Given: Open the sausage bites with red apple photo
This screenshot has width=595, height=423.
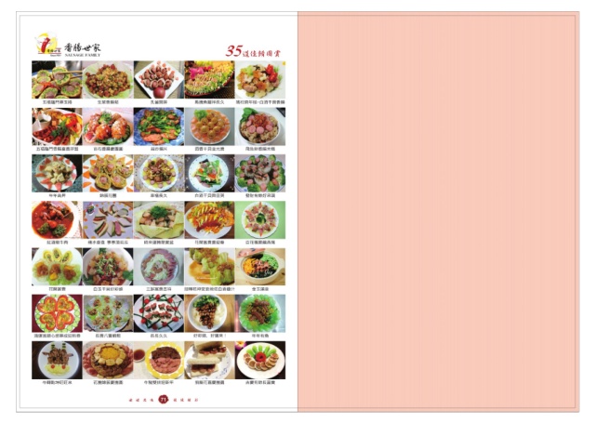Looking at the screenshot, I should pyautogui.click(x=159, y=80).
